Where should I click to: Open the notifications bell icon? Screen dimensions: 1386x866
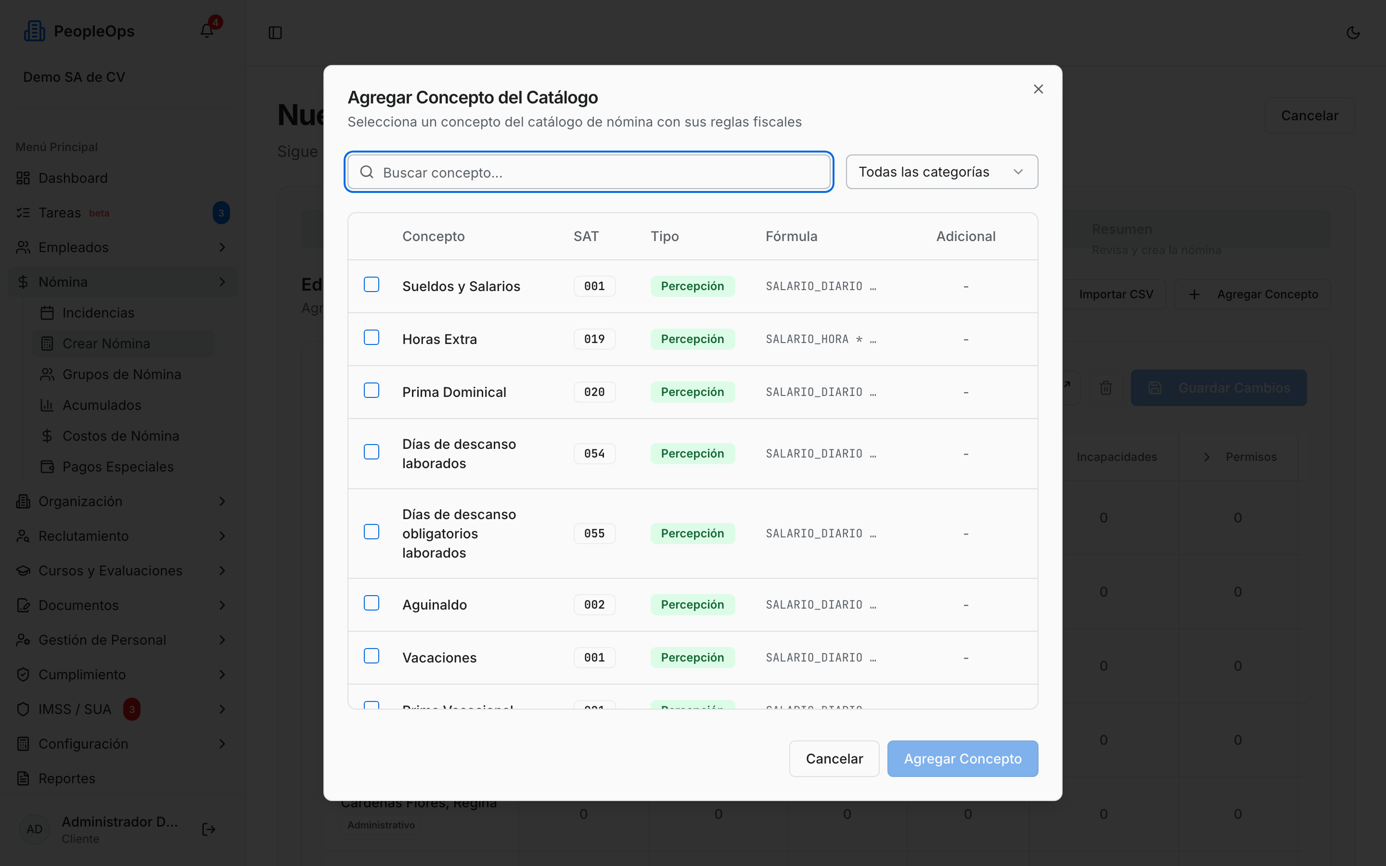click(x=207, y=31)
